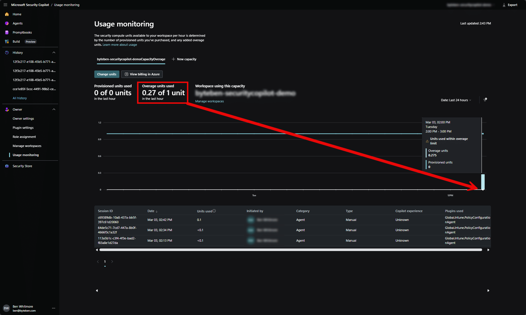This screenshot has height=315, width=526.
Task: Open chart filter settings icon
Action: click(x=485, y=100)
